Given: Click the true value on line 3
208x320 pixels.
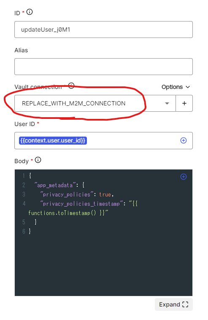Looking at the screenshot, I should (105, 194).
